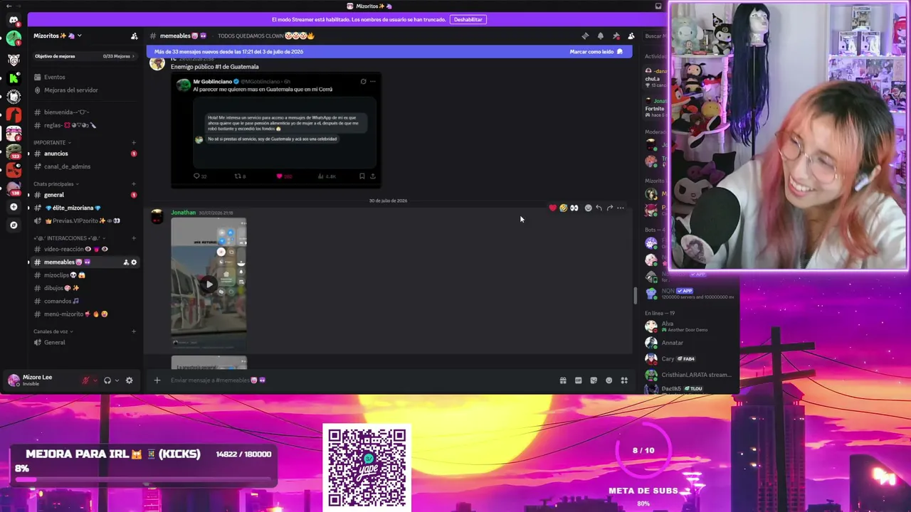
Task: Toggle microphone mute button
Action: 86,380
